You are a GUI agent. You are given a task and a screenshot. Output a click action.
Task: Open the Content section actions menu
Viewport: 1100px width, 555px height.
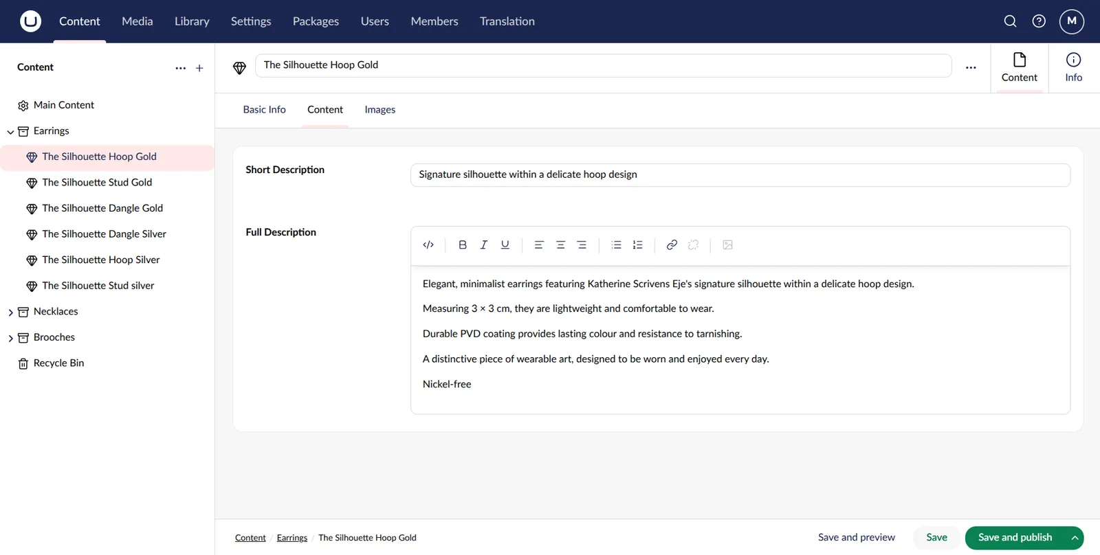pos(181,68)
